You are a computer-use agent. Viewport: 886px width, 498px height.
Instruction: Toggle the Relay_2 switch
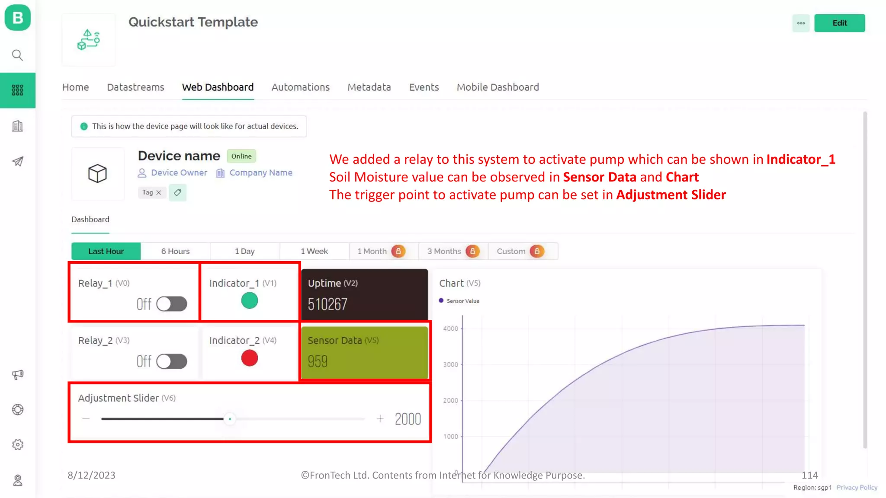click(171, 361)
